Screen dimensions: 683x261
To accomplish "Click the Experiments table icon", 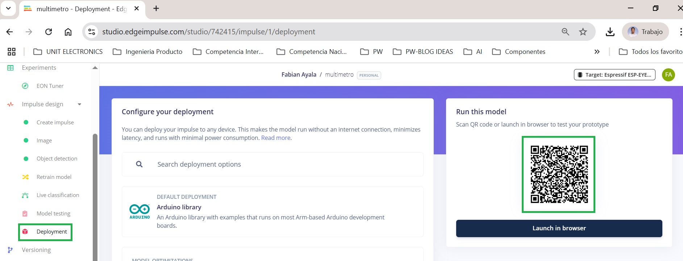I will [11, 68].
